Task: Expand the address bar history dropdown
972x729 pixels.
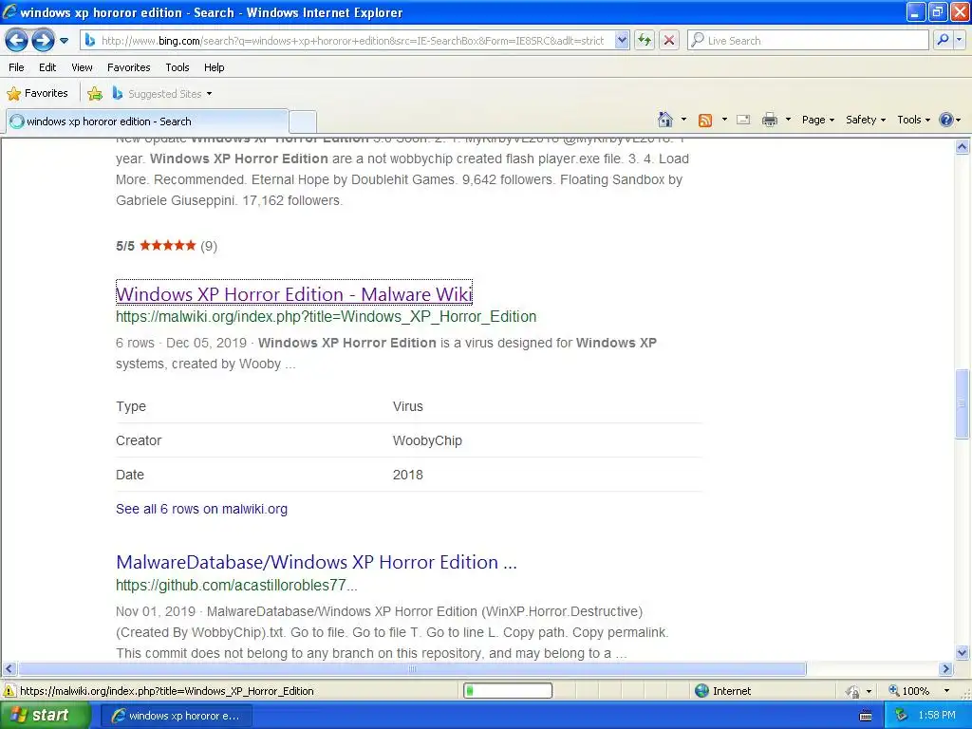Action: [x=622, y=41]
